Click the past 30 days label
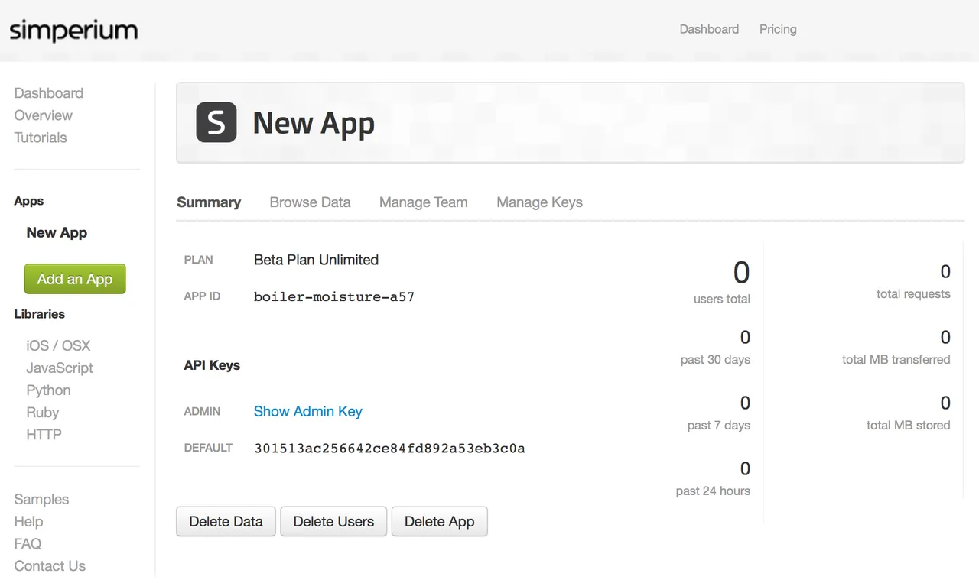This screenshot has width=979, height=583. click(715, 359)
